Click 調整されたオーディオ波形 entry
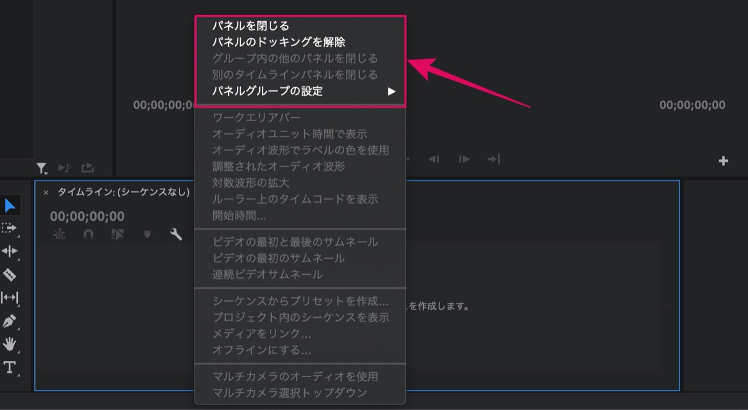The height and width of the screenshot is (410, 748). pos(300,166)
